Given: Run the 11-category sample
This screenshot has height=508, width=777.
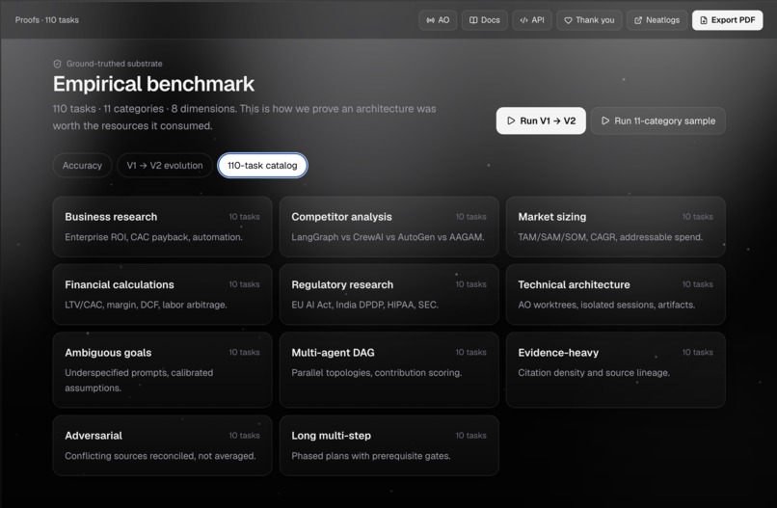Looking at the screenshot, I should click(x=658, y=120).
